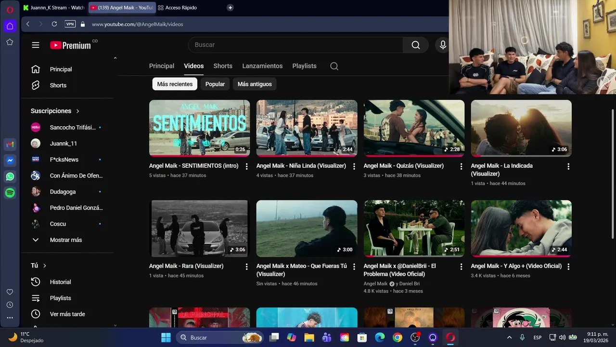This screenshot has height=347, width=616.
Task: Open Ver más tarde list
Action: coord(67,314)
